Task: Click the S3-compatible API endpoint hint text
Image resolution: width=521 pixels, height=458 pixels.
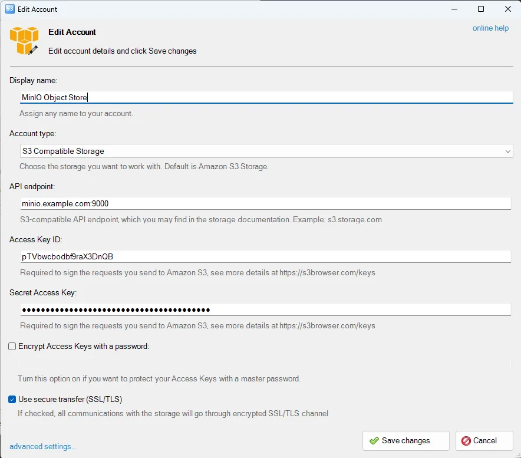Action: point(201,220)
